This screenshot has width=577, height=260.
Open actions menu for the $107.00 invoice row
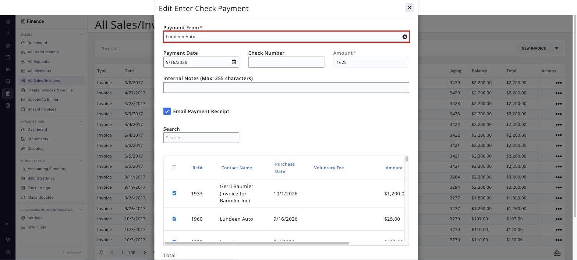click(x=559, y=219)
